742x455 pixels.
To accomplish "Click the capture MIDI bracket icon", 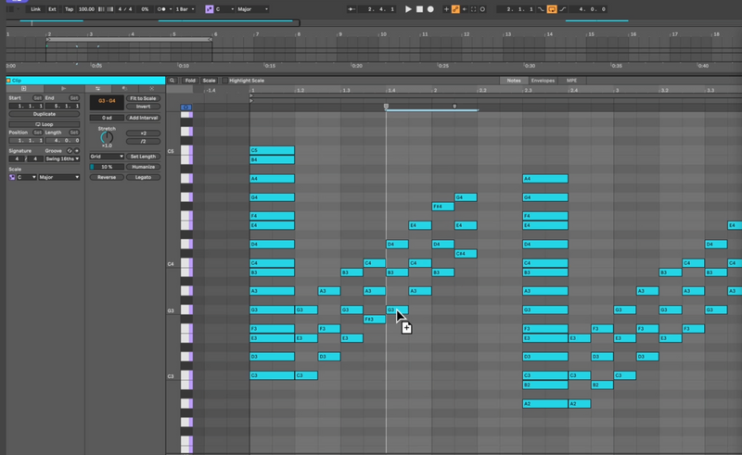I will pyautogui.click(x=473, y=9).
